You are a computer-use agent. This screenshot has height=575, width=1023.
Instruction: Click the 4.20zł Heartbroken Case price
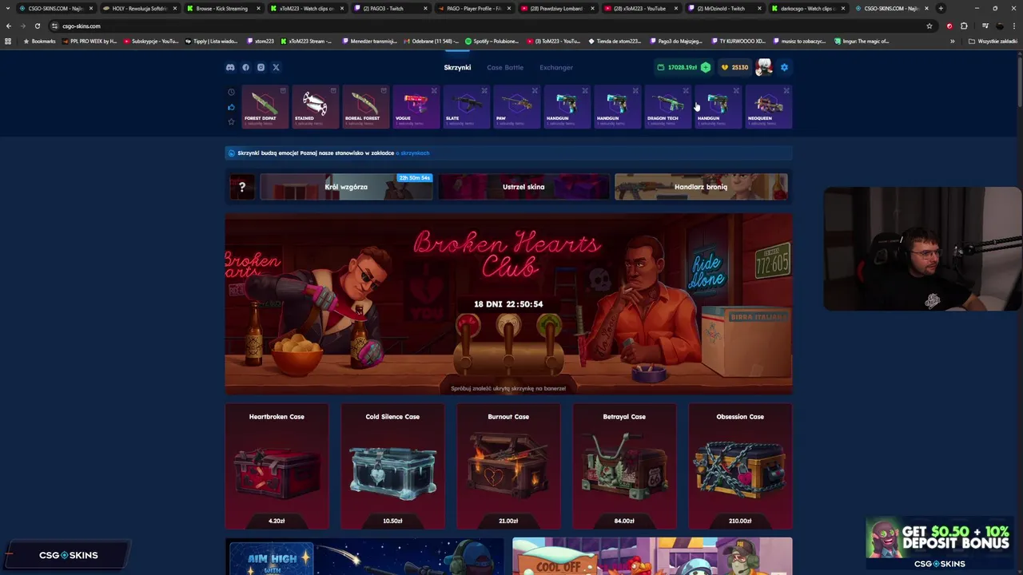[277, 521]
